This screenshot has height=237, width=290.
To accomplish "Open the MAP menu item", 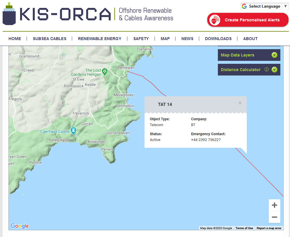I will point(165,39).
